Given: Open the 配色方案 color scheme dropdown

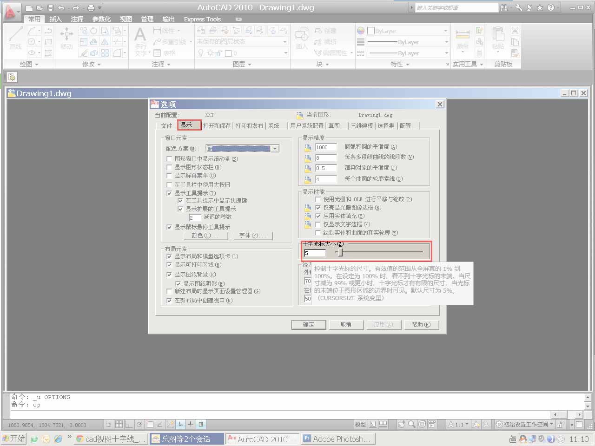Looking at the screenshot, I should click(275, 149).
